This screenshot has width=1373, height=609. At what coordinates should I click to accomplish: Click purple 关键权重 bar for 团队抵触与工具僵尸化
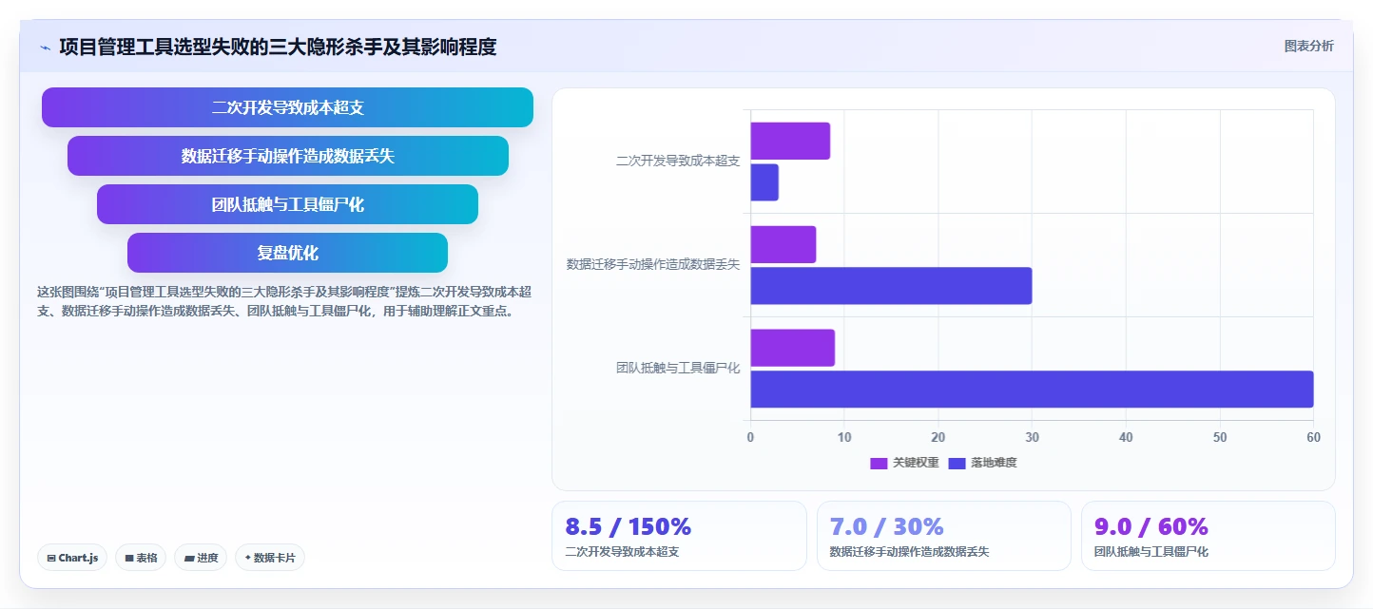point(793,348)
